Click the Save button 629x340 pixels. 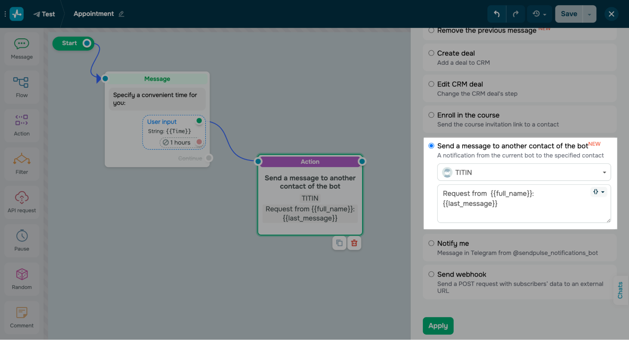(569, 14)
